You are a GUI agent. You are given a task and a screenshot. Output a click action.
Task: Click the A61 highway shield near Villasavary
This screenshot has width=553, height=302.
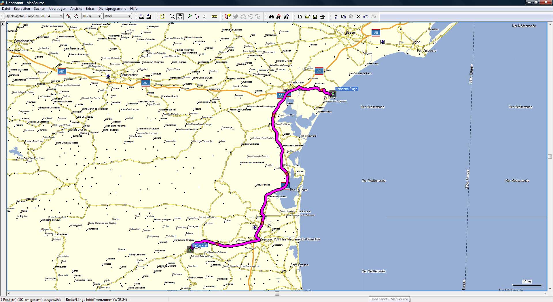tap(62, 72)
